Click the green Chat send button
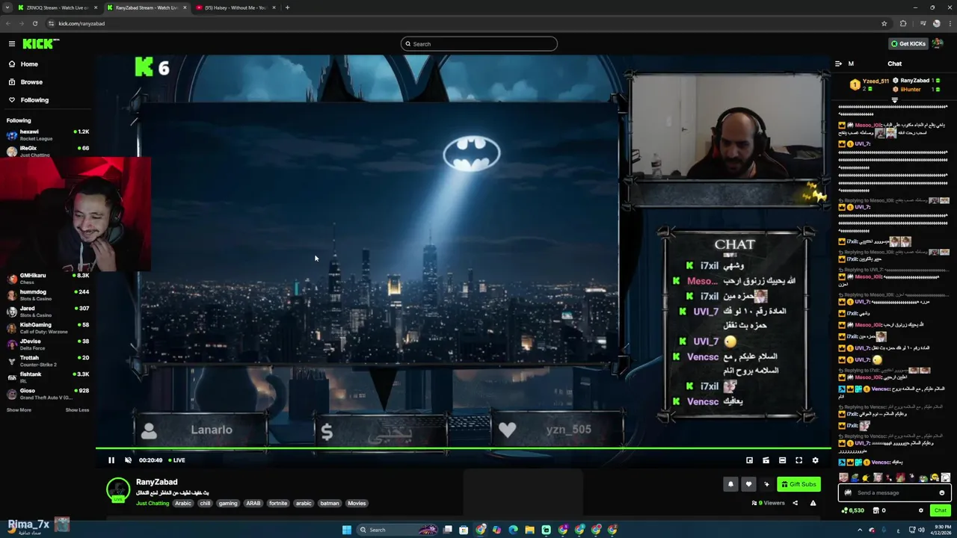This screenshot has height=538, width=957. tap(940, 510)
